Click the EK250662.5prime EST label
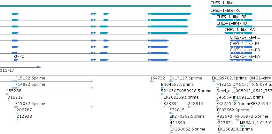Image resolution: width=272 pixels, height=134 pixels. (188, 129)
